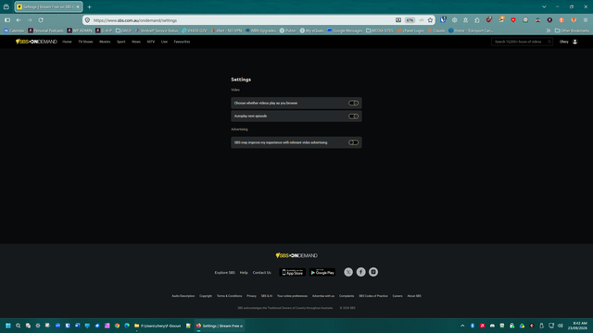The image size is (593, 333).
Task: Open the Favourites nav item
Action: (x=182, y=42)
